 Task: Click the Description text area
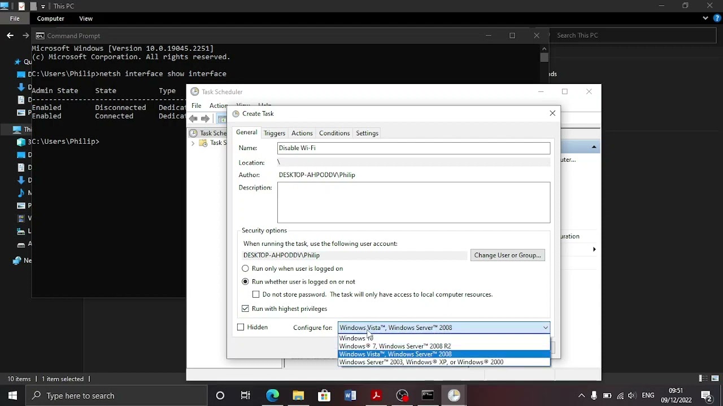[413, 202]
